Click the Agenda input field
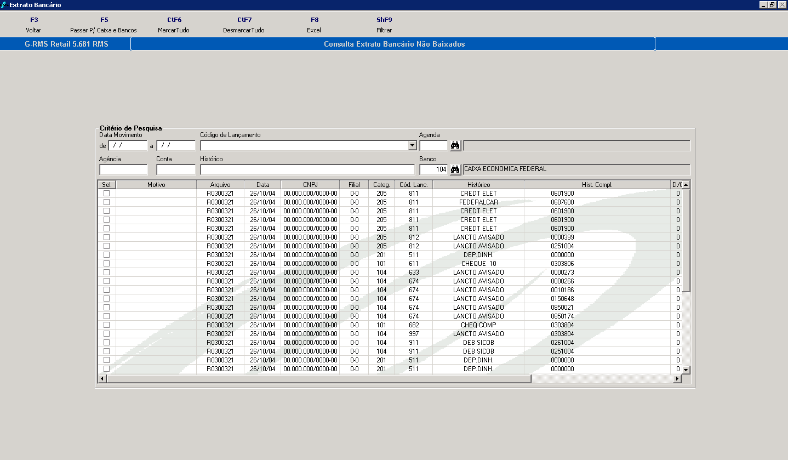 [x=433, y=146]
